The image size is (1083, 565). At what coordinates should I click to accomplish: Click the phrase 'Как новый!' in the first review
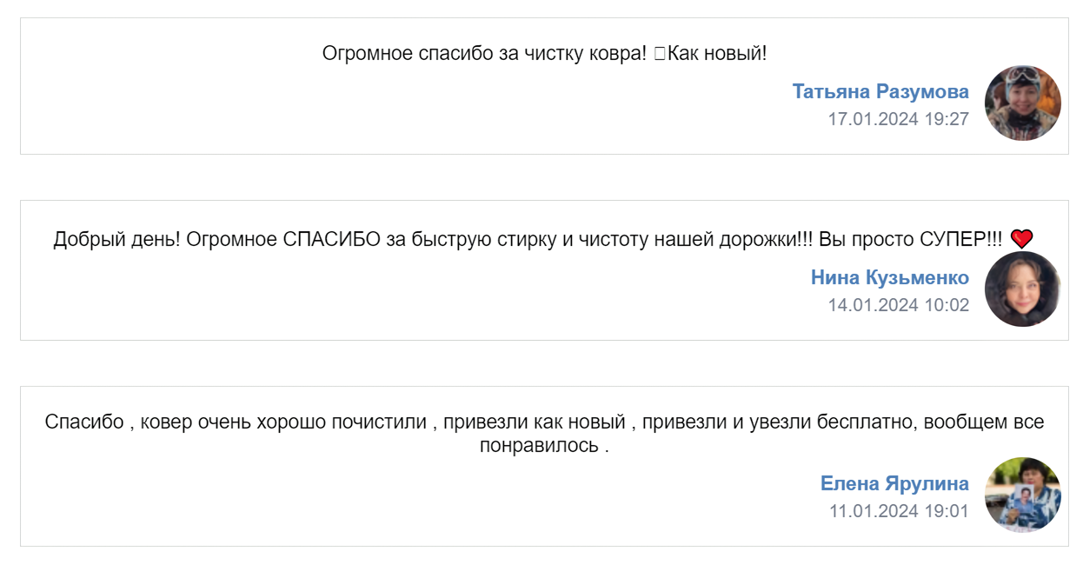click(x=717, y=54)
